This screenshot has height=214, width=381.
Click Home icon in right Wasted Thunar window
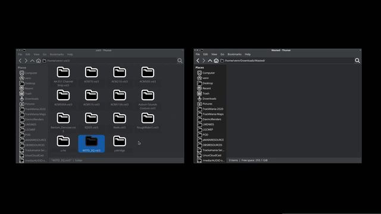[216, 61]
